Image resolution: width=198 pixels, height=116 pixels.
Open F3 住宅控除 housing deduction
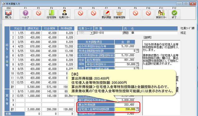(x=51, y=14)
